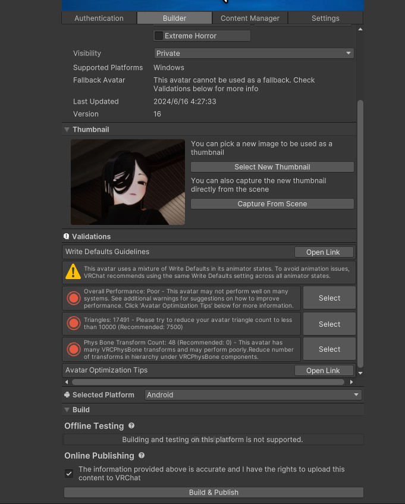Click the Capture From Scene button
The height and width of the screenshot is (504, 405).
[x=272, y=204]
